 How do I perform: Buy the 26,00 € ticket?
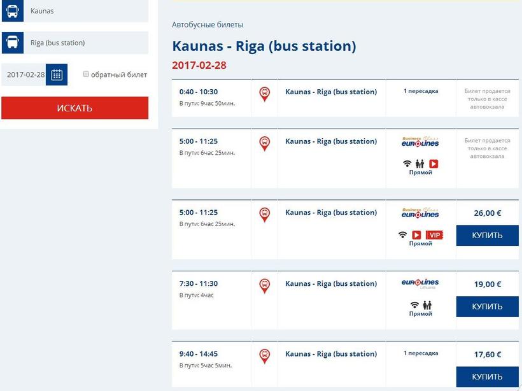[x=487, y=235]
